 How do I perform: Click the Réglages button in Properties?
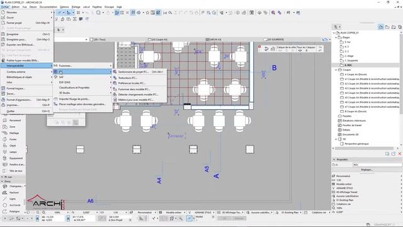366,170
